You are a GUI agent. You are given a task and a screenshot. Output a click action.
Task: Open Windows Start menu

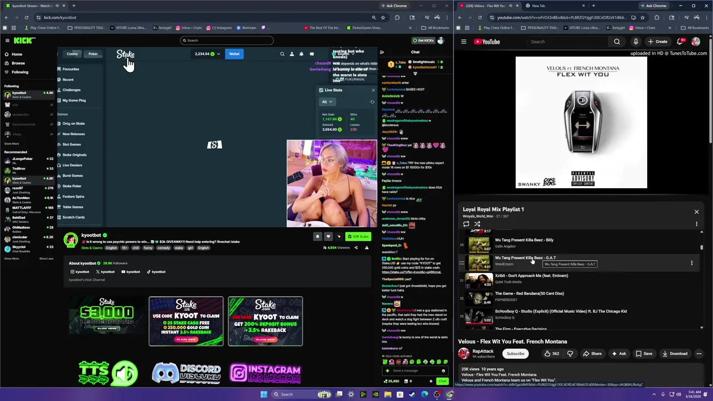click(x=263, y=394)
